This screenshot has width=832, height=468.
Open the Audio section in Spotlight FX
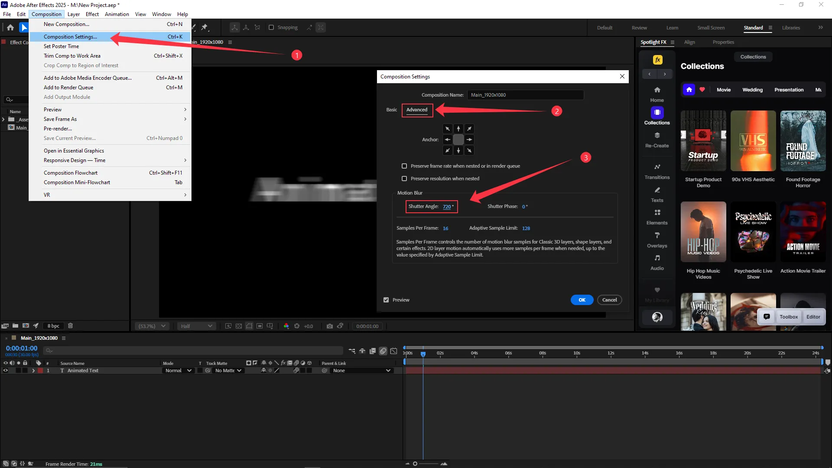point(657,262)
